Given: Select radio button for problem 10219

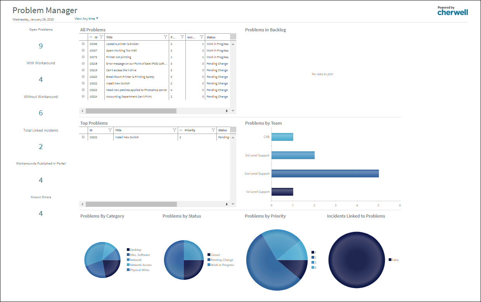Looking at the screenshot, I should tap(83, 70).
